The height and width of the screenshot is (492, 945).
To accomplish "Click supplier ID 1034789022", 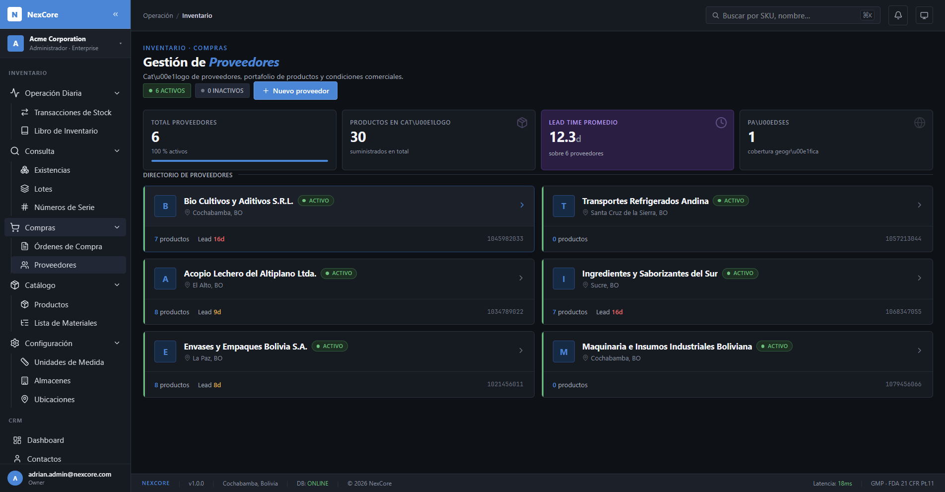I will [505, 312].
